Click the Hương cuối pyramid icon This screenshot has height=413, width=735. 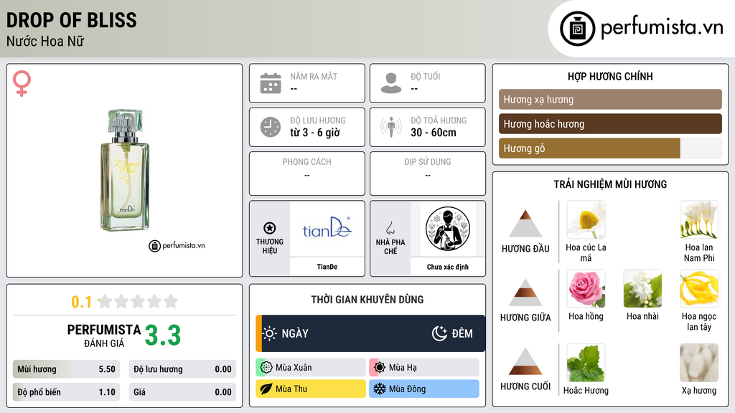(525, 361)
